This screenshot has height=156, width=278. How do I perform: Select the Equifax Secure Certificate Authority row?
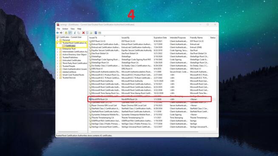coord(152,50)
